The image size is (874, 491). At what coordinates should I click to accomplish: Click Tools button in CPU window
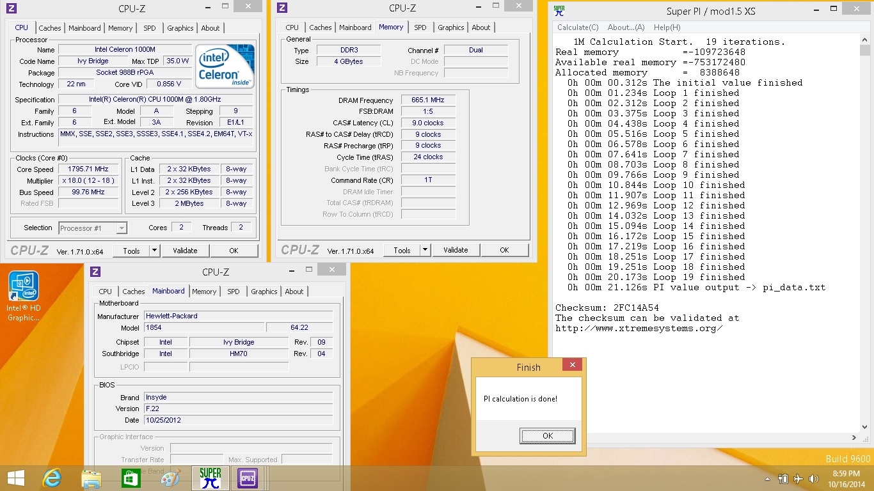(131, 251)
